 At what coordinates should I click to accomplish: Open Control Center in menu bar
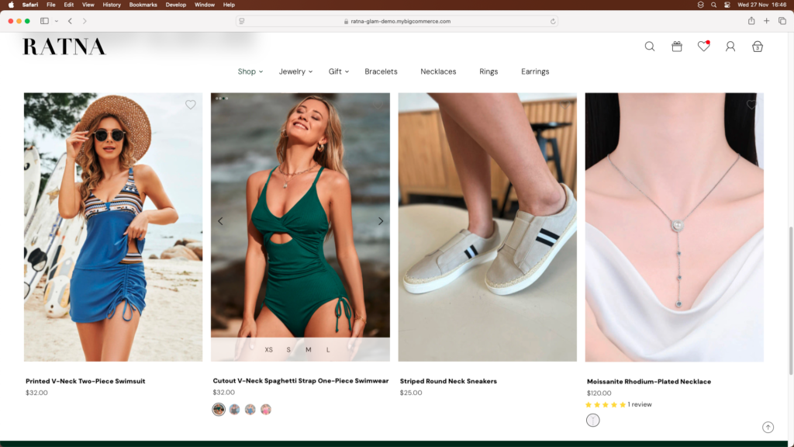click(x=727, y=5)
